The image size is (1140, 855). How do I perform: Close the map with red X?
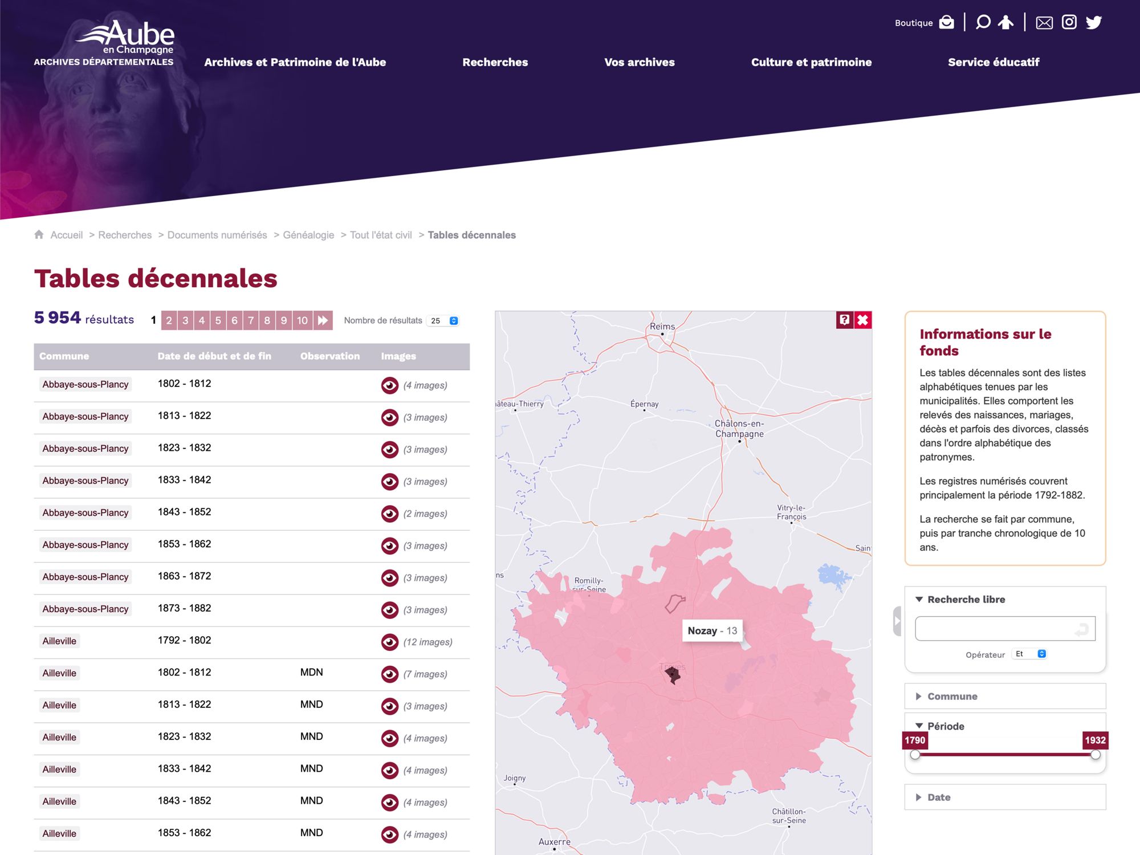click(863, 320)
